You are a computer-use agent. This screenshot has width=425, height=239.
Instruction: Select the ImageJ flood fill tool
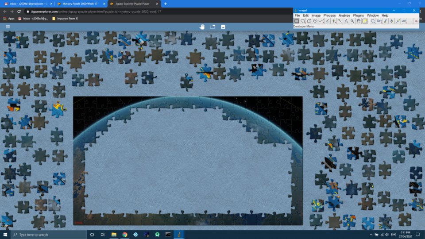point(392,21)
